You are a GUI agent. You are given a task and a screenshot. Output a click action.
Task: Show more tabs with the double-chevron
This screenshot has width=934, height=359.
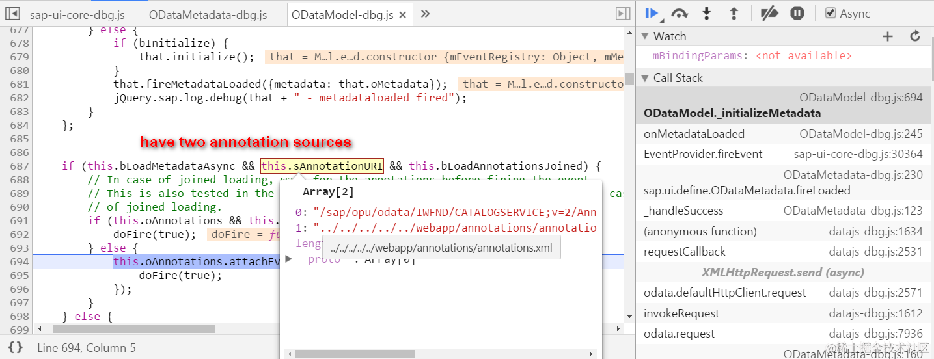[x=425, y=13]
